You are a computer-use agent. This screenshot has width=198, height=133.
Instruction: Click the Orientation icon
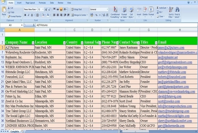coord(65,9)
